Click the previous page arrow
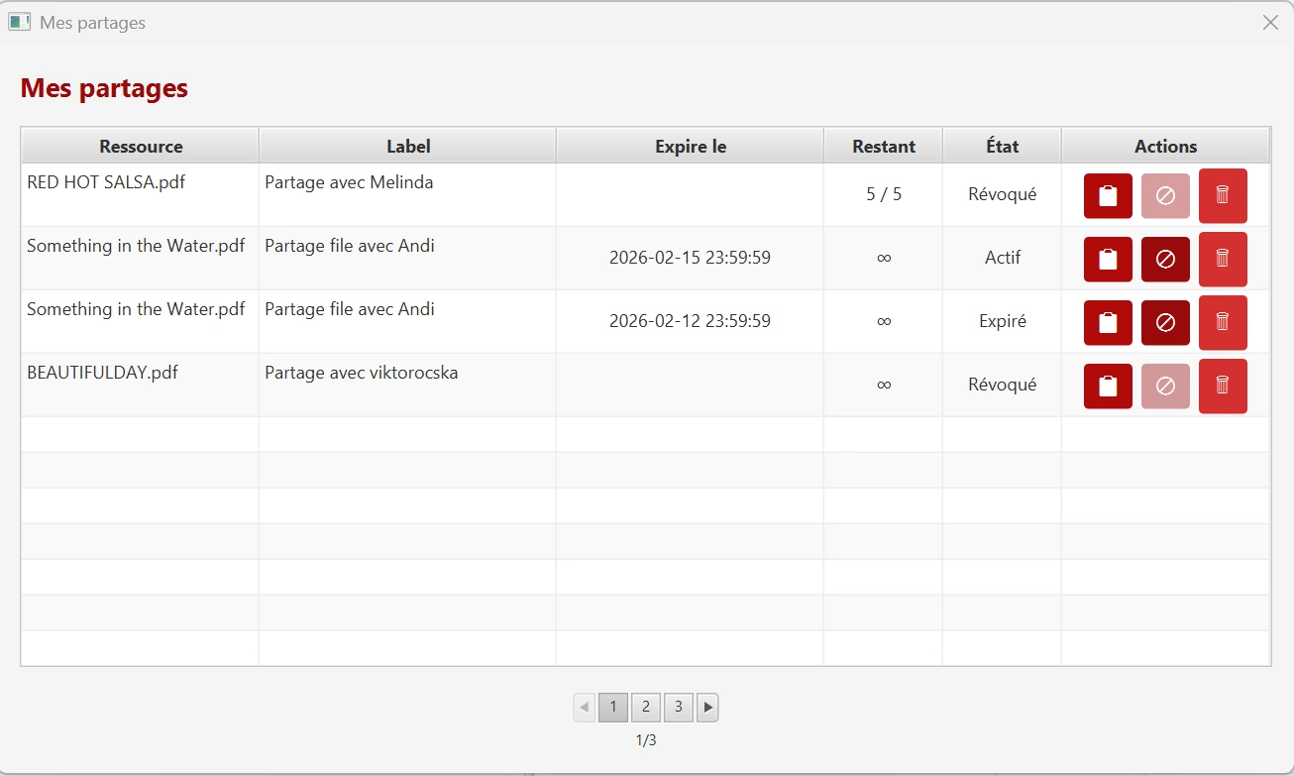This screenshot has height=776, width=1294. coord(584,707)
